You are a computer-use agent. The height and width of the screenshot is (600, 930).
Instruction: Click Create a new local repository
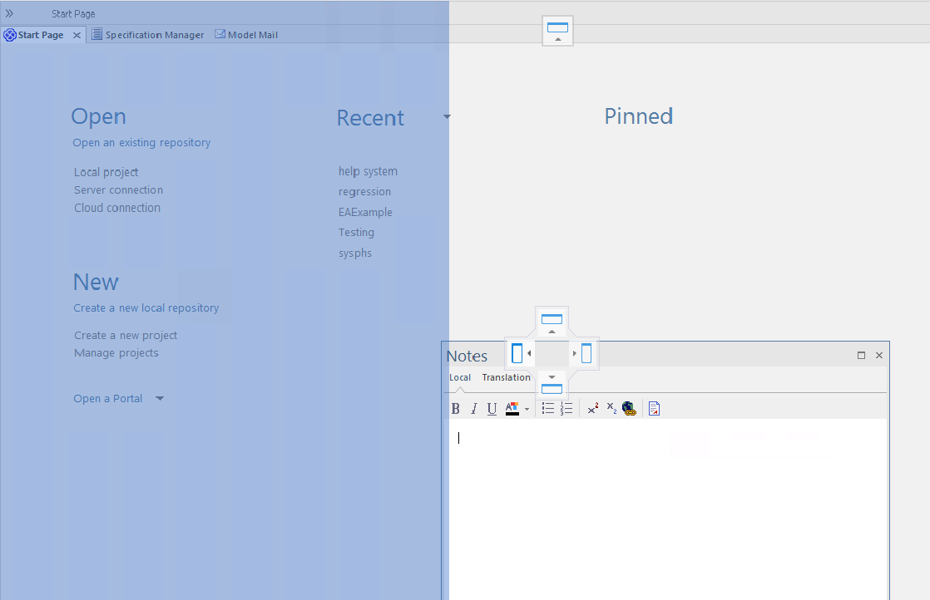[x=146, y=307]
